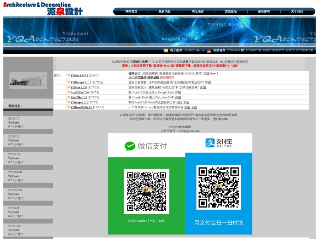Screen dimensions: 319x239
Task: Click the bullet icon beside YQStat 1.2.8
Action: coord(69,87)
